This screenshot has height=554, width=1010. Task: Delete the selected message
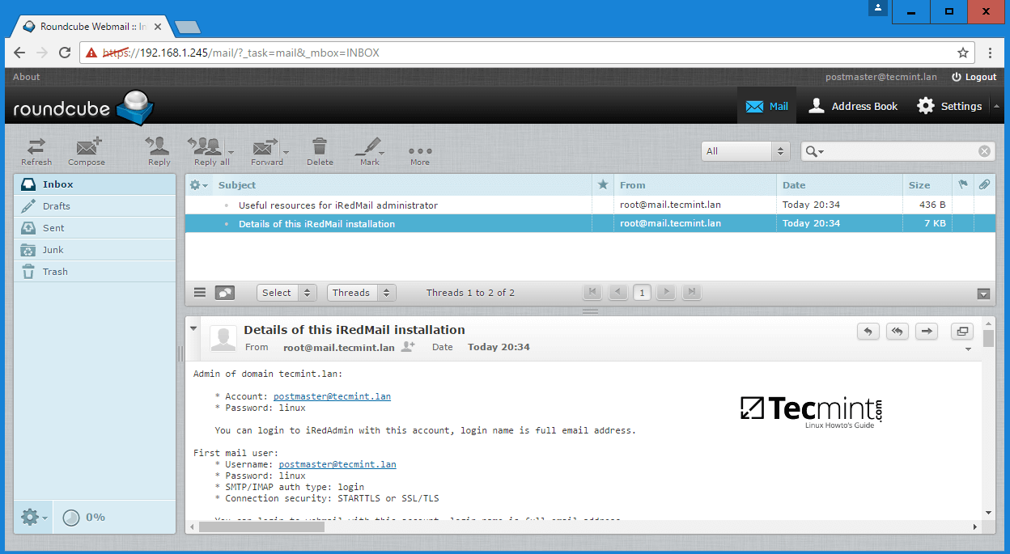[319, 151]
